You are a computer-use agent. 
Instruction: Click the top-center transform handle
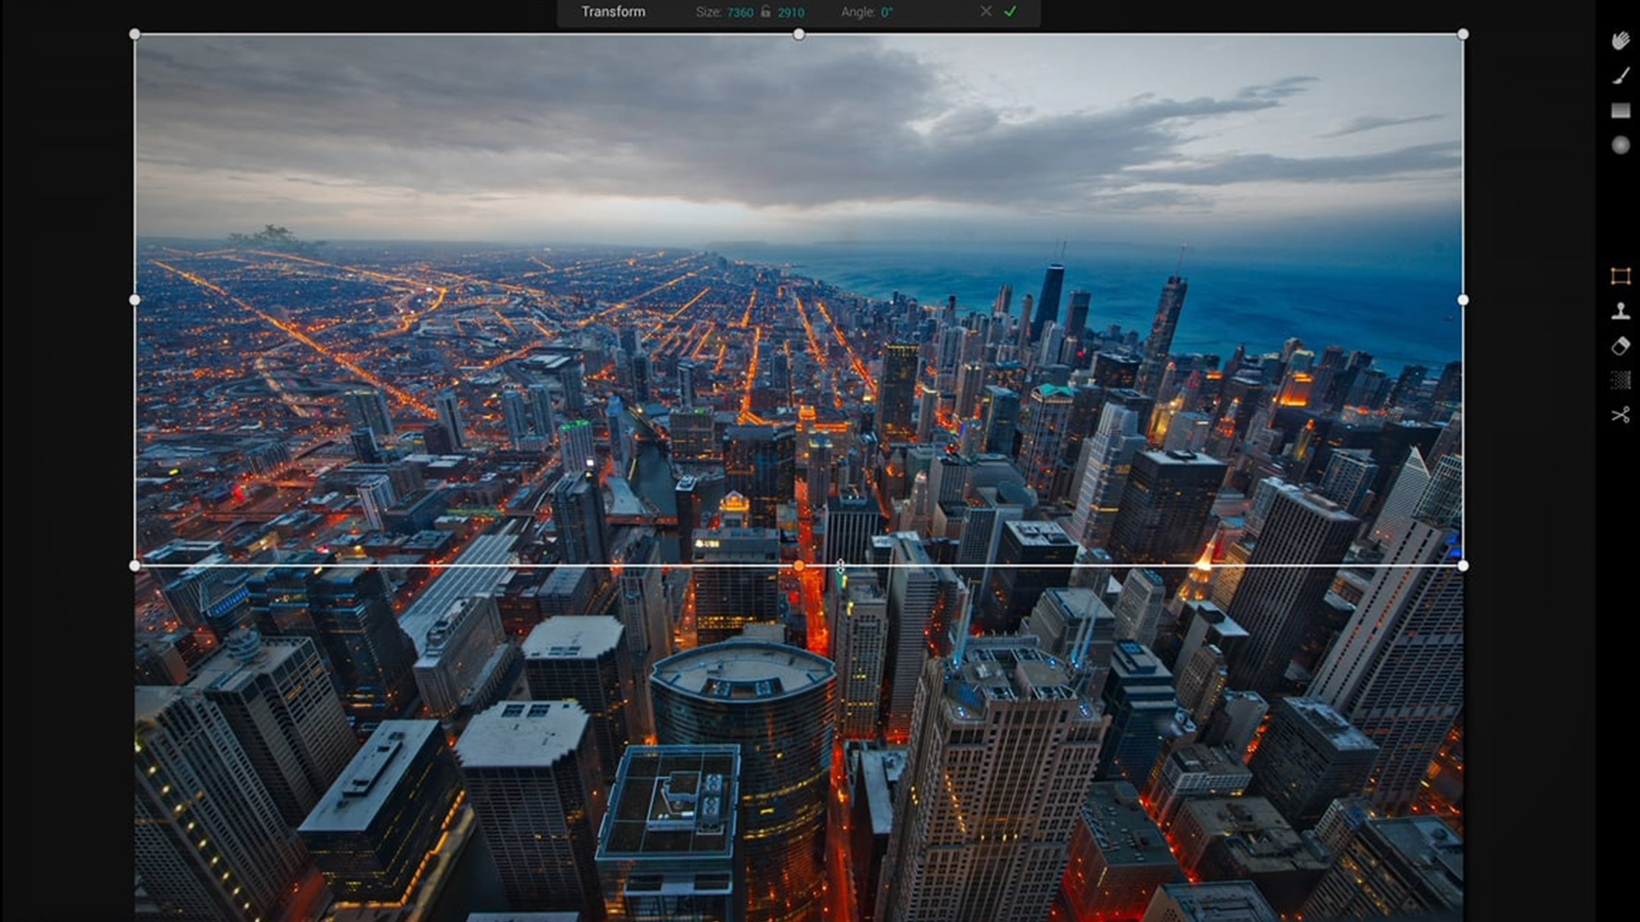click(x=798, y=34)
